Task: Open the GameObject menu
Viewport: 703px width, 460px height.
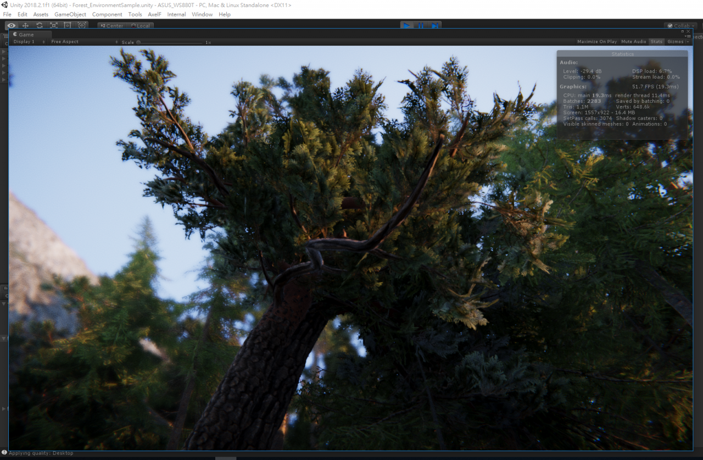Action: pos(70,14)
